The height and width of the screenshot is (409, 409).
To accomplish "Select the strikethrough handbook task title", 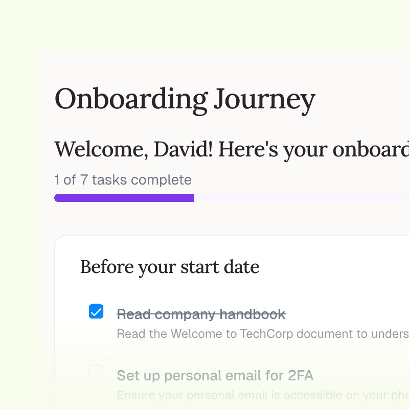I will pyautogui.click(x=201, y=314).
